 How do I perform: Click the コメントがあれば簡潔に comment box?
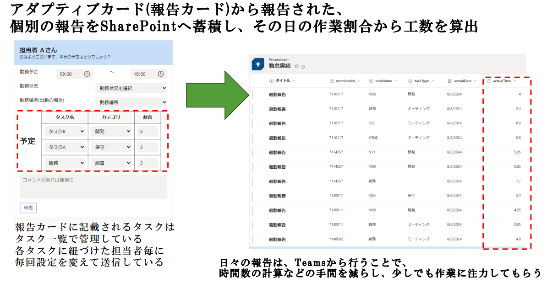pos(93,187)
